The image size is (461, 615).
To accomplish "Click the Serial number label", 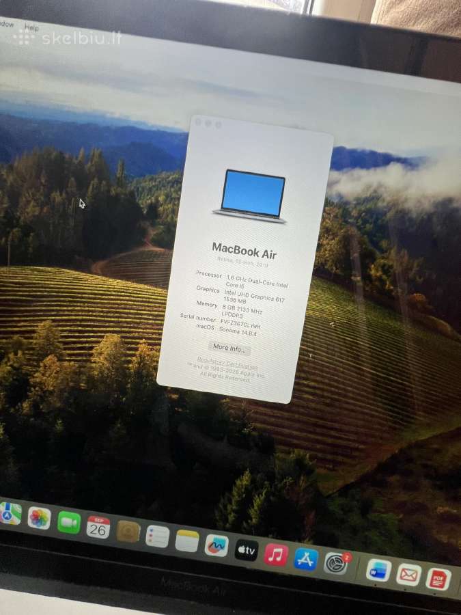I will click(x=197, y=317).
